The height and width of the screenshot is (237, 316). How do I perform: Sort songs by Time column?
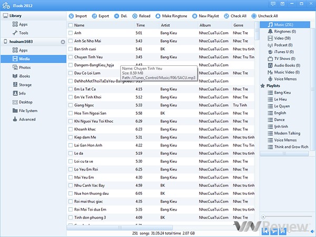(x=141, y=25)
